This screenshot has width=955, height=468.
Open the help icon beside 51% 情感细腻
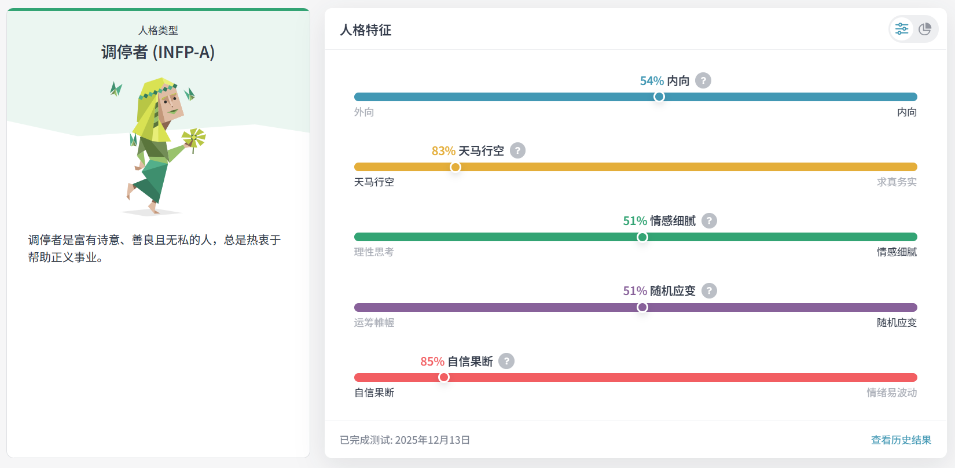pyautogui.click(x=709, y=220)
